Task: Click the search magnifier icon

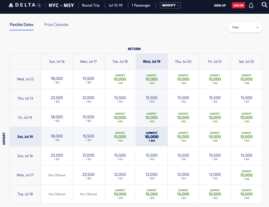Action: (265, 5)
